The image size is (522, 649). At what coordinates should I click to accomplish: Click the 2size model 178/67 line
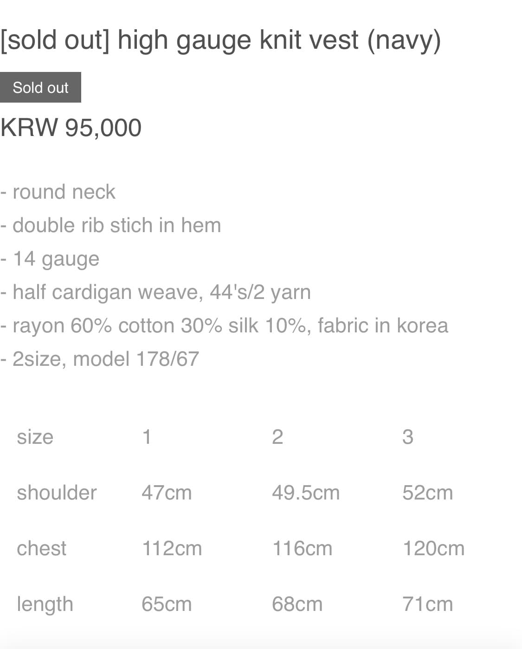[99, 359]
